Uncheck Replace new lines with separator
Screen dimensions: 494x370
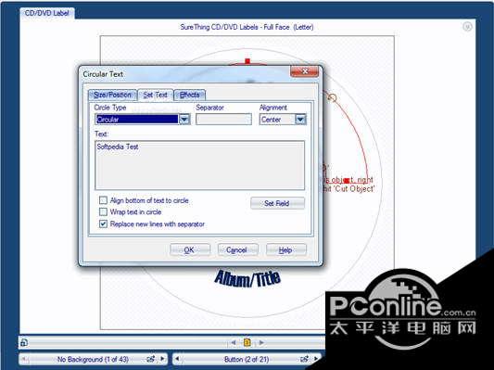click(x=103, y=223)
